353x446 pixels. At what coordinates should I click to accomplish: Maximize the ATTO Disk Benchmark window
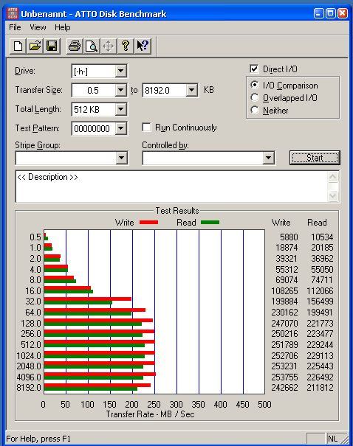pos(330,13)
